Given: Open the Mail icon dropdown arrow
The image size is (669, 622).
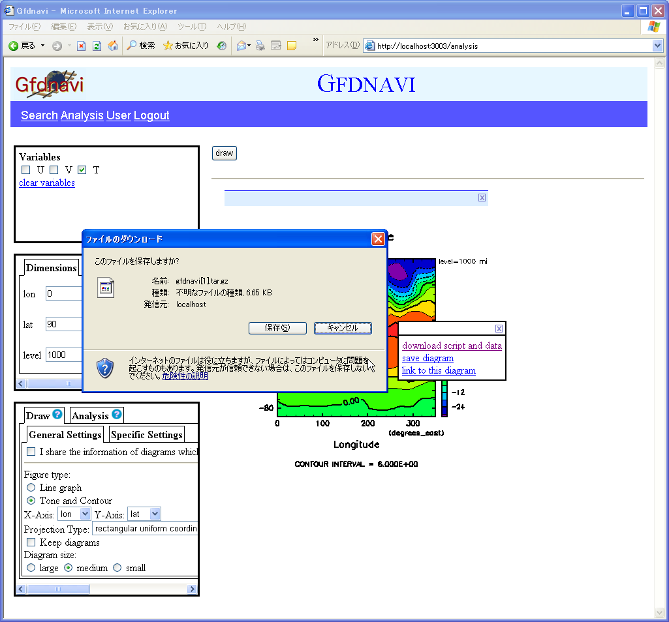Looking at the screenshot, I should coord(249,46).
